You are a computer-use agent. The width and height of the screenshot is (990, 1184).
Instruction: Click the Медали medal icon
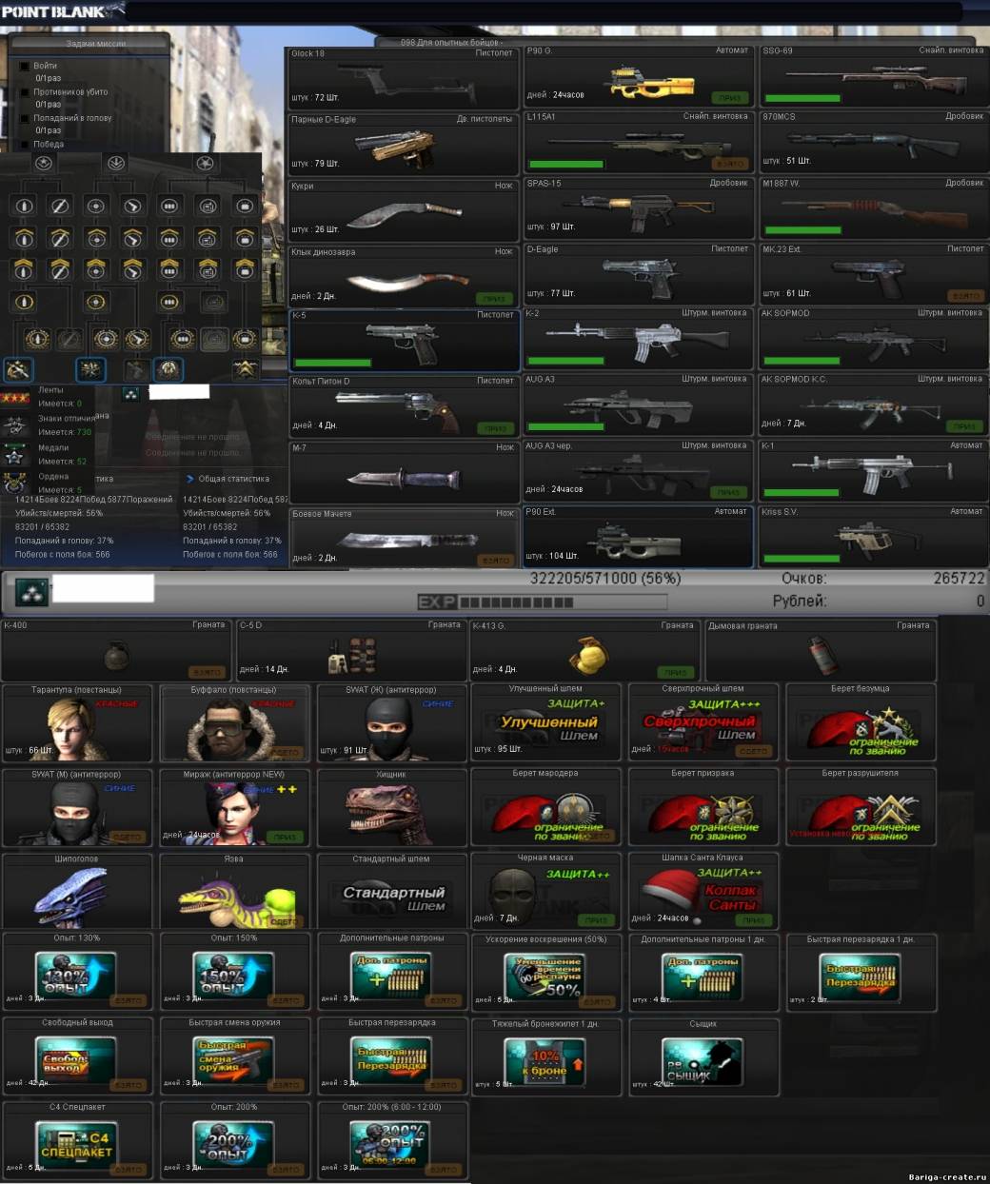15,454
